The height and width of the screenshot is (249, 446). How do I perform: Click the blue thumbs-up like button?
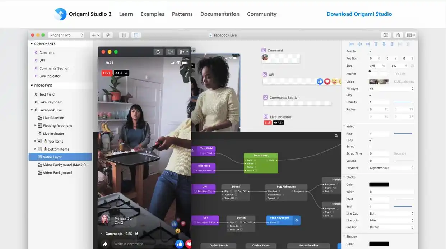(x=179, y=244)
